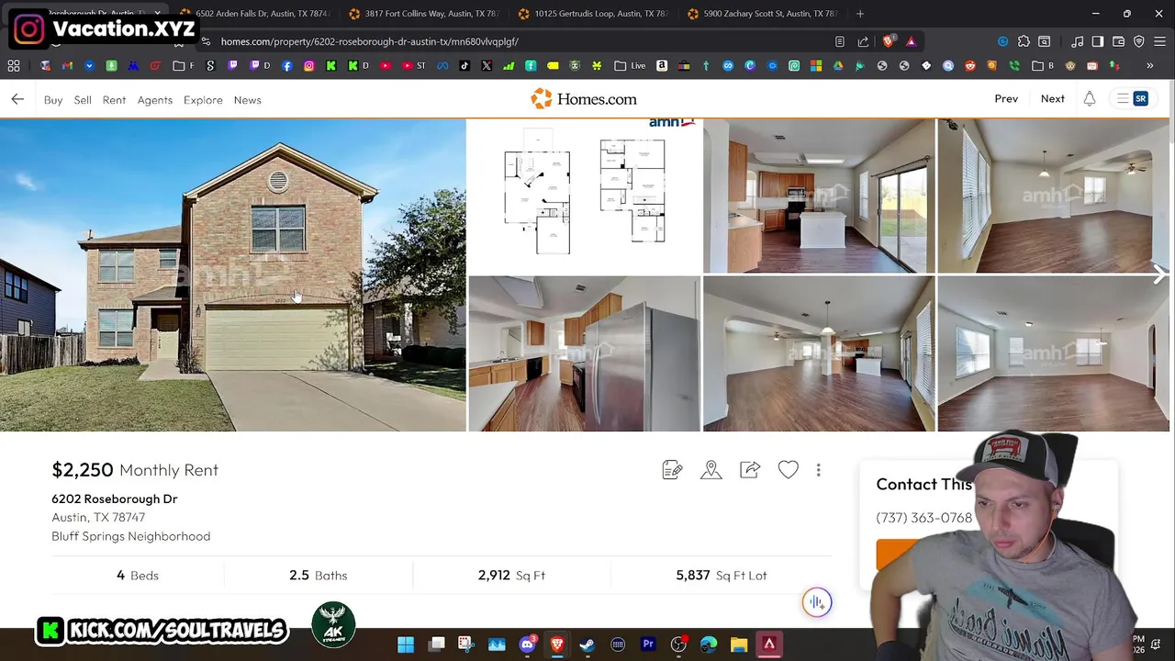The width and height of the screenshot is (1175, 661).
Task: Open a new browser tab with plus
Action: click(860, 14)
